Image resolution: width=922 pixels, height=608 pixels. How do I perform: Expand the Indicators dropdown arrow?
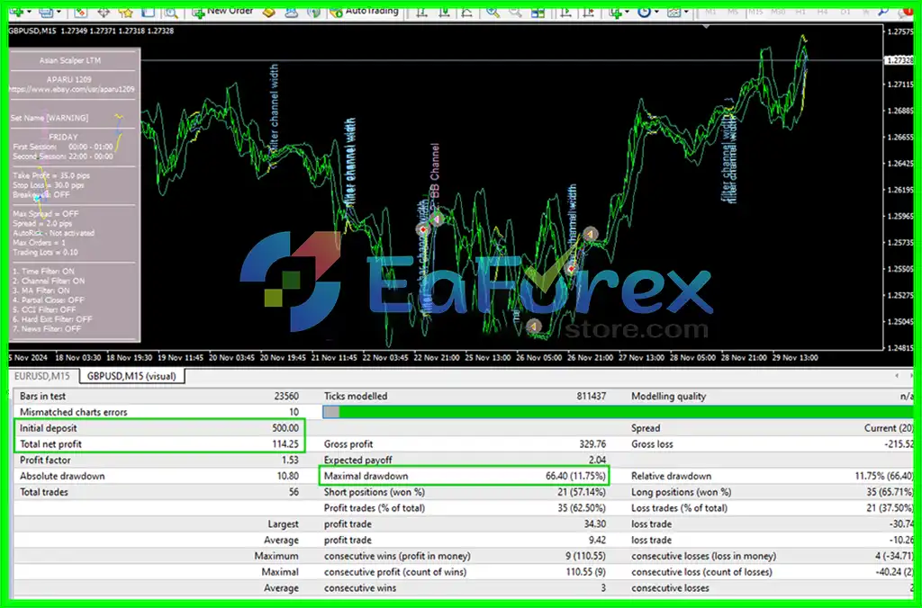tap(628, 13)
